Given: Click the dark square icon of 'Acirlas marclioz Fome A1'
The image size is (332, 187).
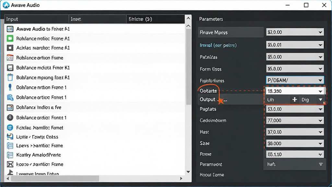Looking at the screenshot, I should [x=10, y=48].
